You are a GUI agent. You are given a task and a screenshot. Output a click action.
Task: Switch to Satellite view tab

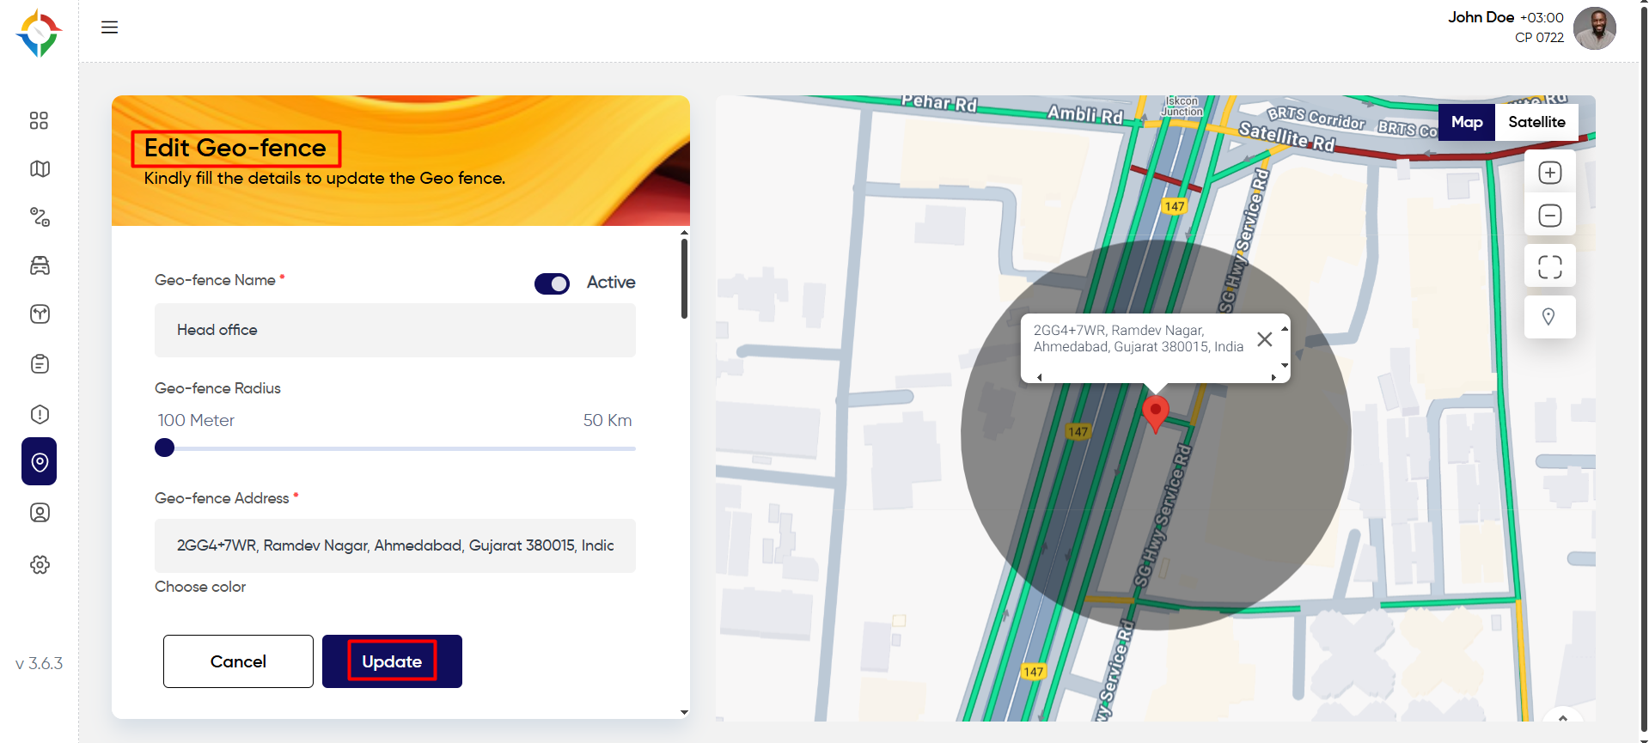(1536, 122)
